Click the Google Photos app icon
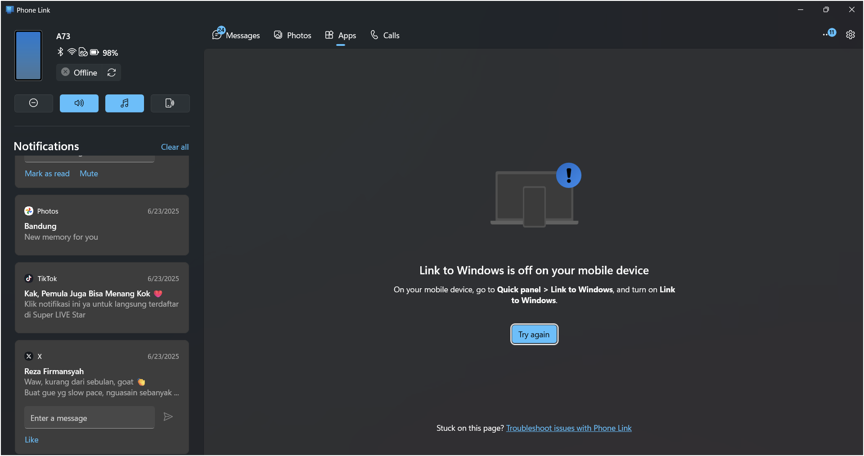This screenshot has width=864, height=456. pos(29,211)
